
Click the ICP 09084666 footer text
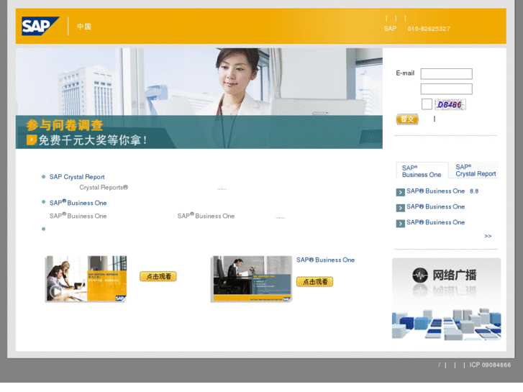pos(490,365)
